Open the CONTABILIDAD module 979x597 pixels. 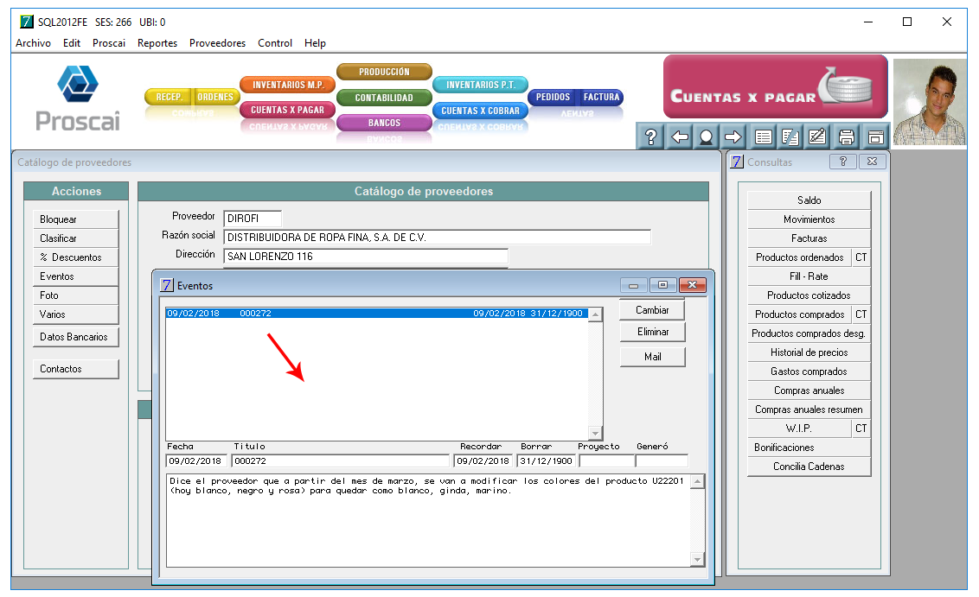click(384, 98)
